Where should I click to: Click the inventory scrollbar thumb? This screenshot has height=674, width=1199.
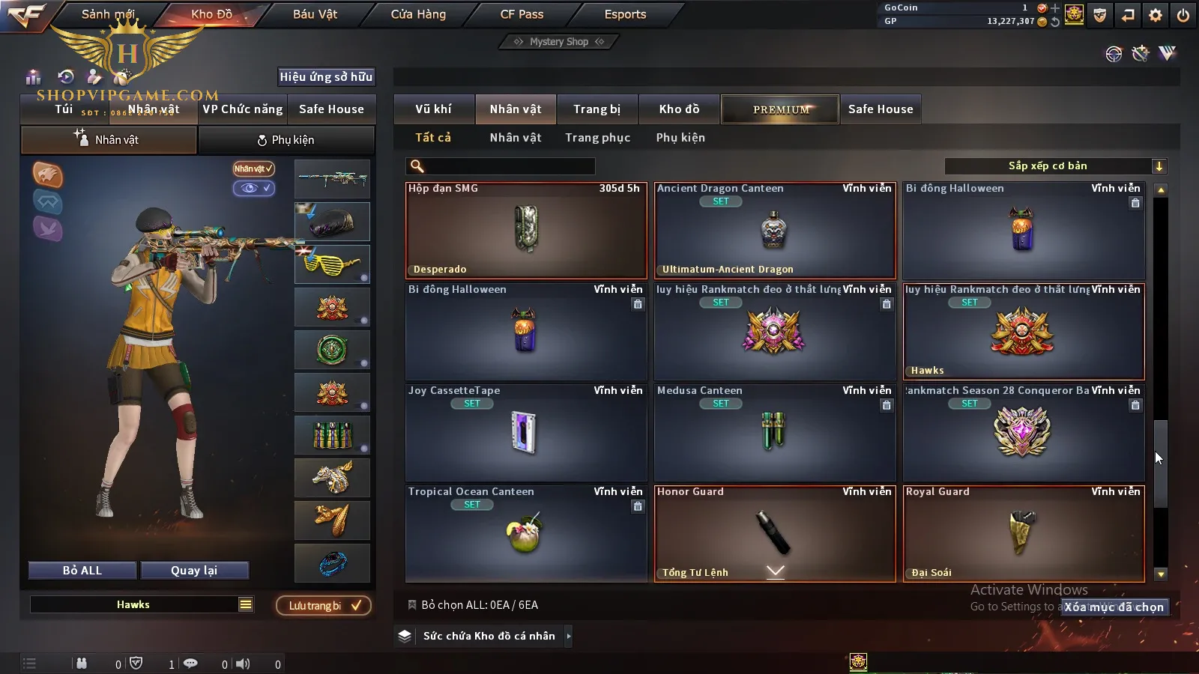(x=1161, y=464)
